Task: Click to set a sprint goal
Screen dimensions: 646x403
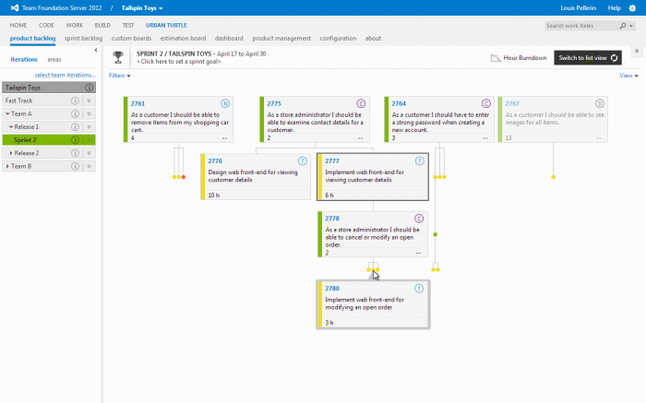Action: coord(179,62)
